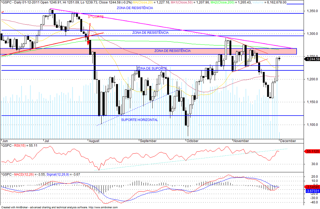Click "ZONA DE RESISTÊNCIA" inside the pink band
Image resolution: width=320 pixels, height=209 pixels.
click(172, 51)
